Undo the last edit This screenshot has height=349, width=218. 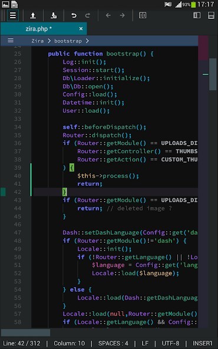[74, 15]
